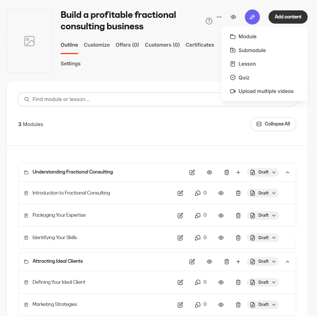Preview the Marketing Strategies lesson
This screenshot has width=317, height=316.
pos(221,305)
